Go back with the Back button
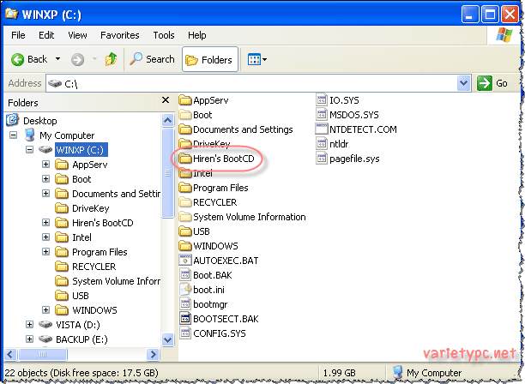The width and height of the screenshot is (525, 384). point(29,59)
